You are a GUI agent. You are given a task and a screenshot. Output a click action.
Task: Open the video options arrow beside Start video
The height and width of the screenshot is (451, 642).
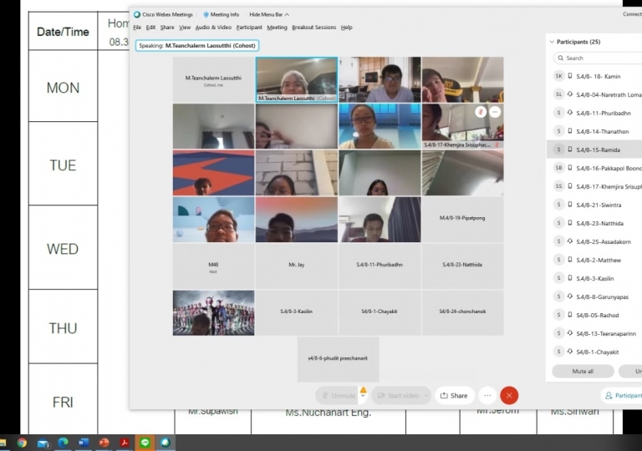pos(426,395)
